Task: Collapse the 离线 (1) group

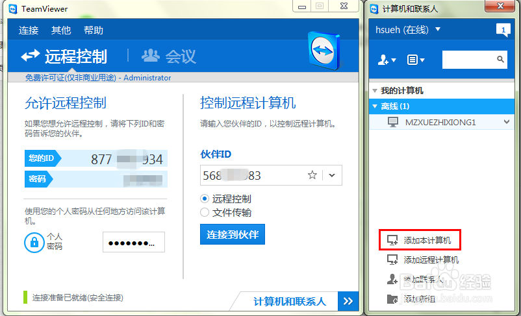Action: [375, 106]
